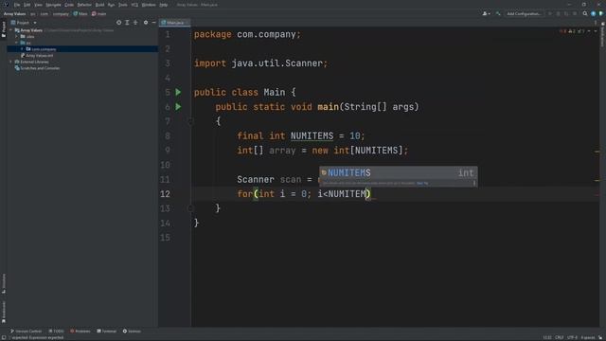Toggle the Structure side tab on left edge

pos(4,283)
